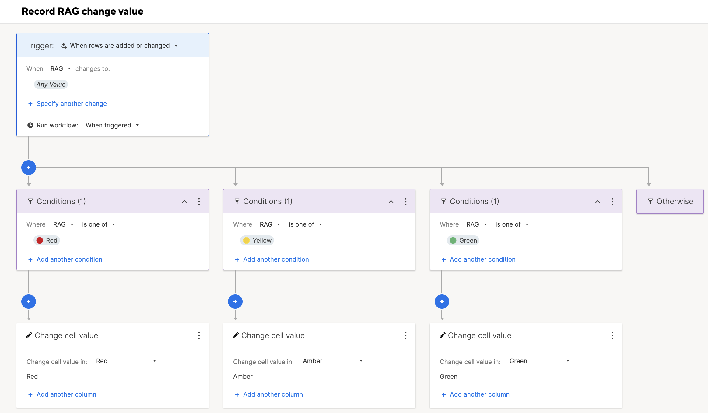
Task: Collapse the Green Conditions block
Action: (598, 202)
